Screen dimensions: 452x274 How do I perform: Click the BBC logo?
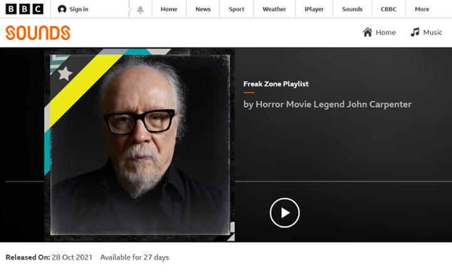click(24, 9)
